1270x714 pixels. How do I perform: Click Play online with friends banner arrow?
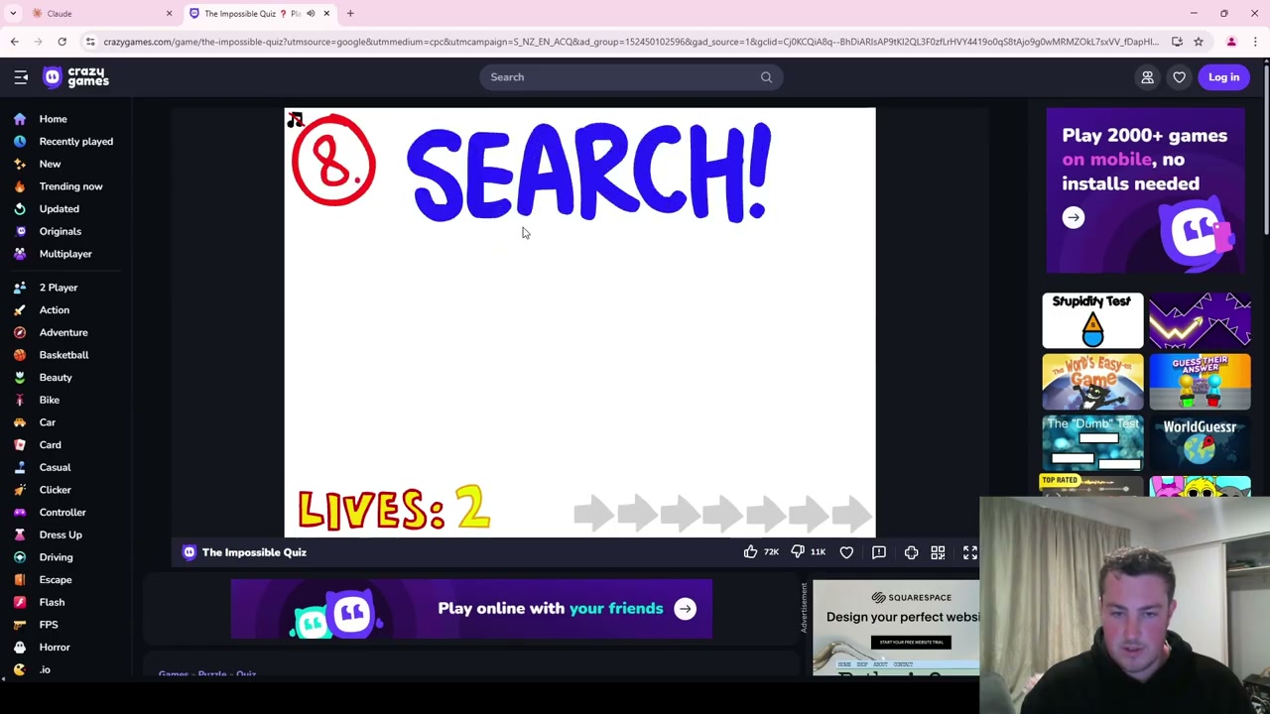tap(685, 609)
